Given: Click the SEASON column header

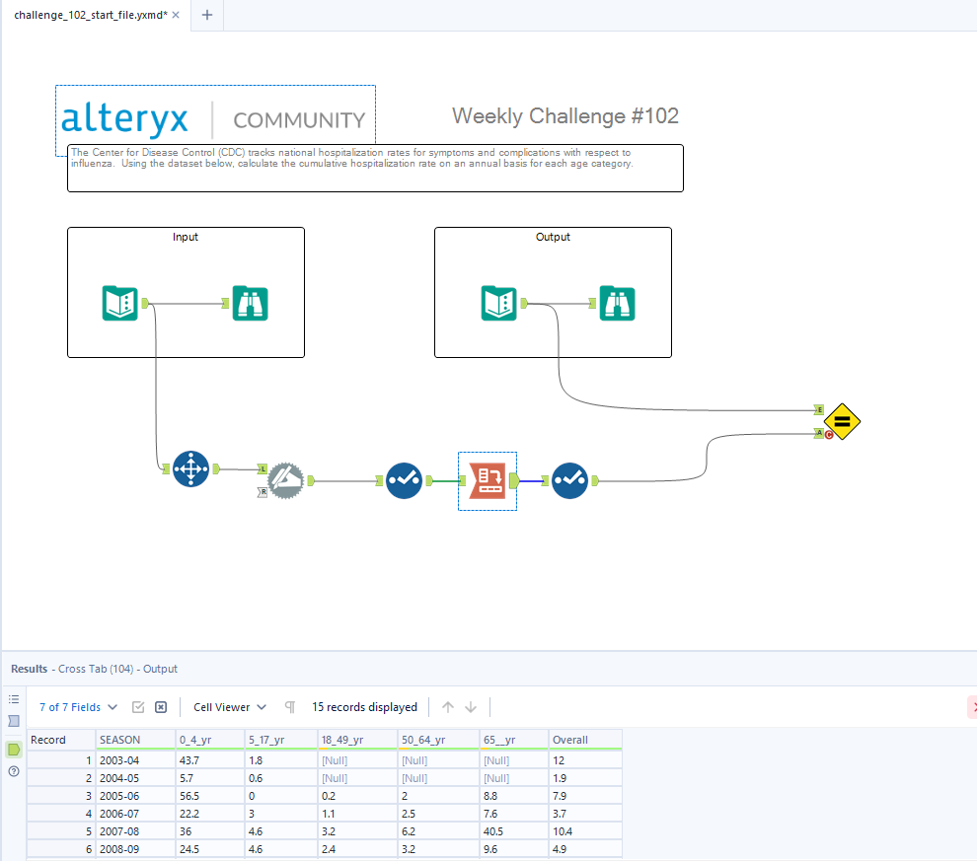Looking at the screenshot, I should [x=135, y=740].
